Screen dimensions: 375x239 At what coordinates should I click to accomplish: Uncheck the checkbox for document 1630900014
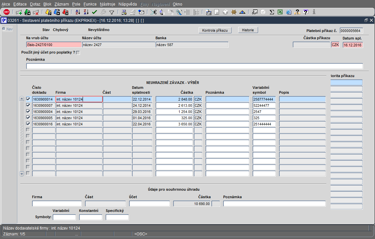[28, 99]
